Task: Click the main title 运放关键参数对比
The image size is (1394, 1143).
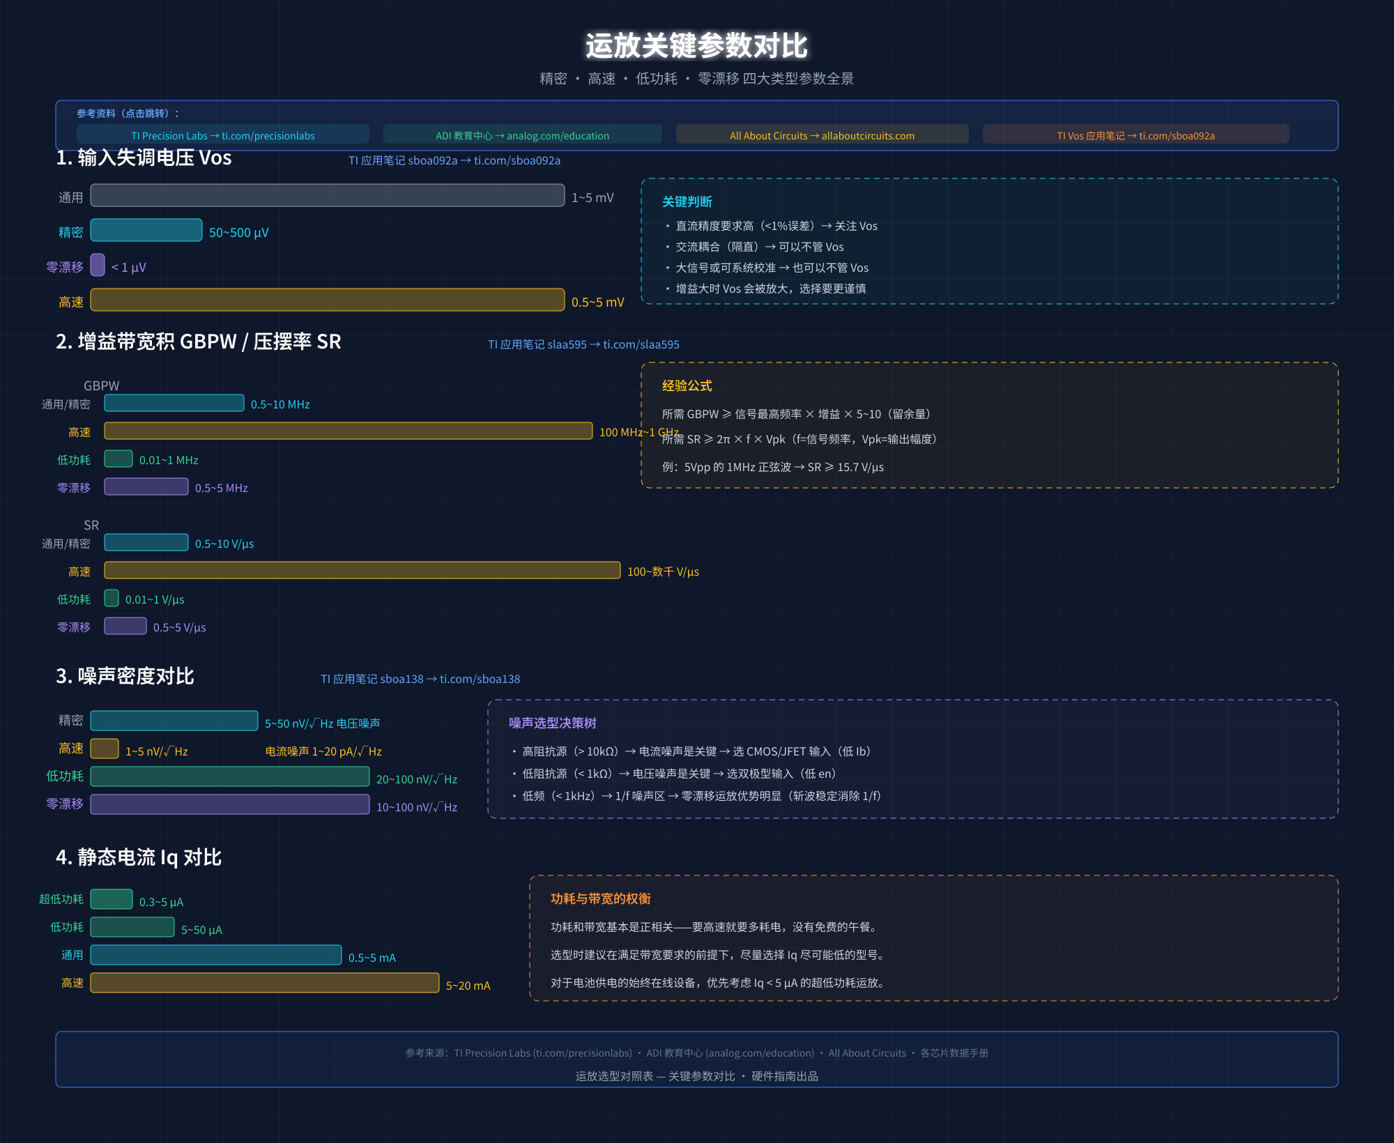Action: (x=697, y=46)
